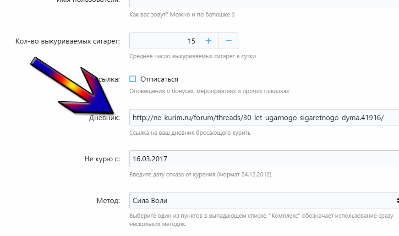Click hint text Введите дату отказа от курения
Image resolution: width=399 pixels, height=236 pixels.
[x=200, y=175]
